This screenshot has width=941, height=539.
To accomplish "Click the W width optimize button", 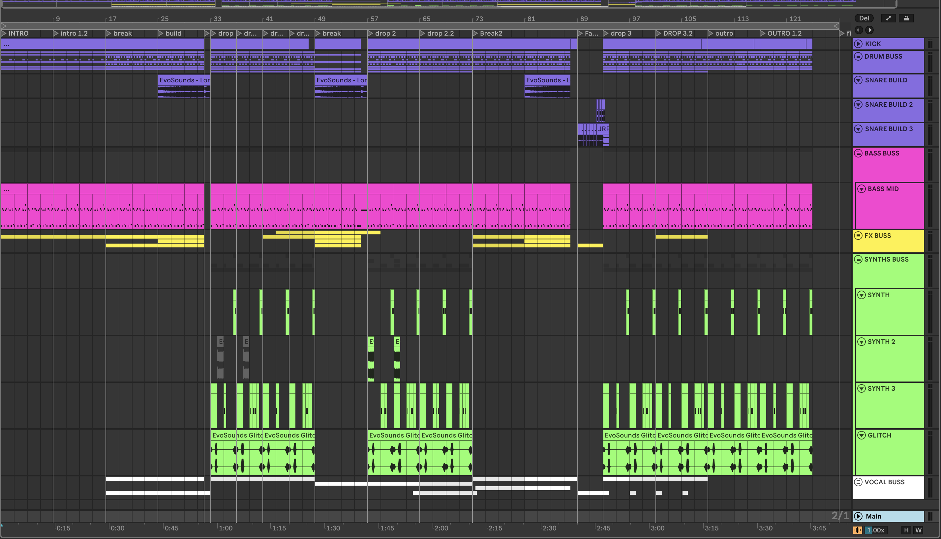I will pyautogui.click(x=918, y=530).
